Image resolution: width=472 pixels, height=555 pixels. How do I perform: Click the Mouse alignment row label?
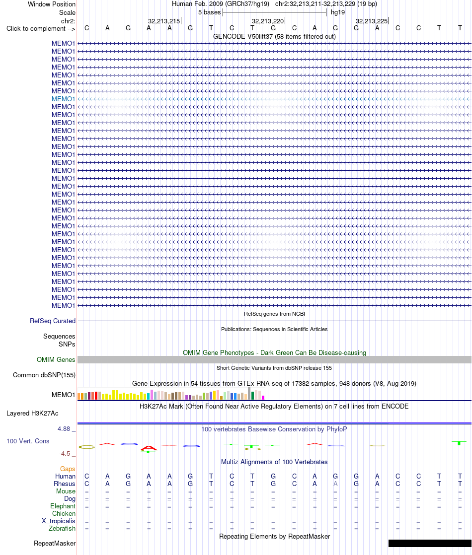[x=66, y=491]
